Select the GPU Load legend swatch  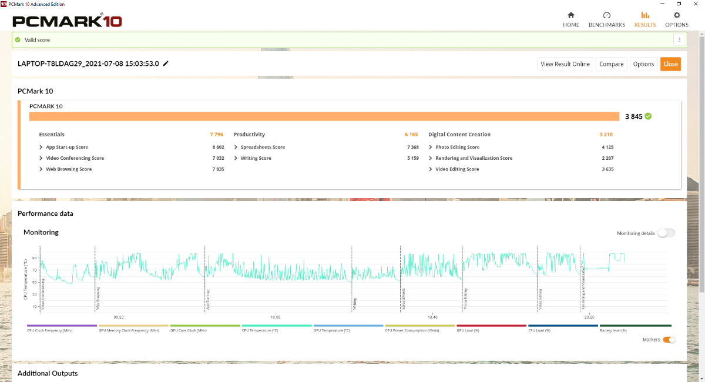click(491, 326)
